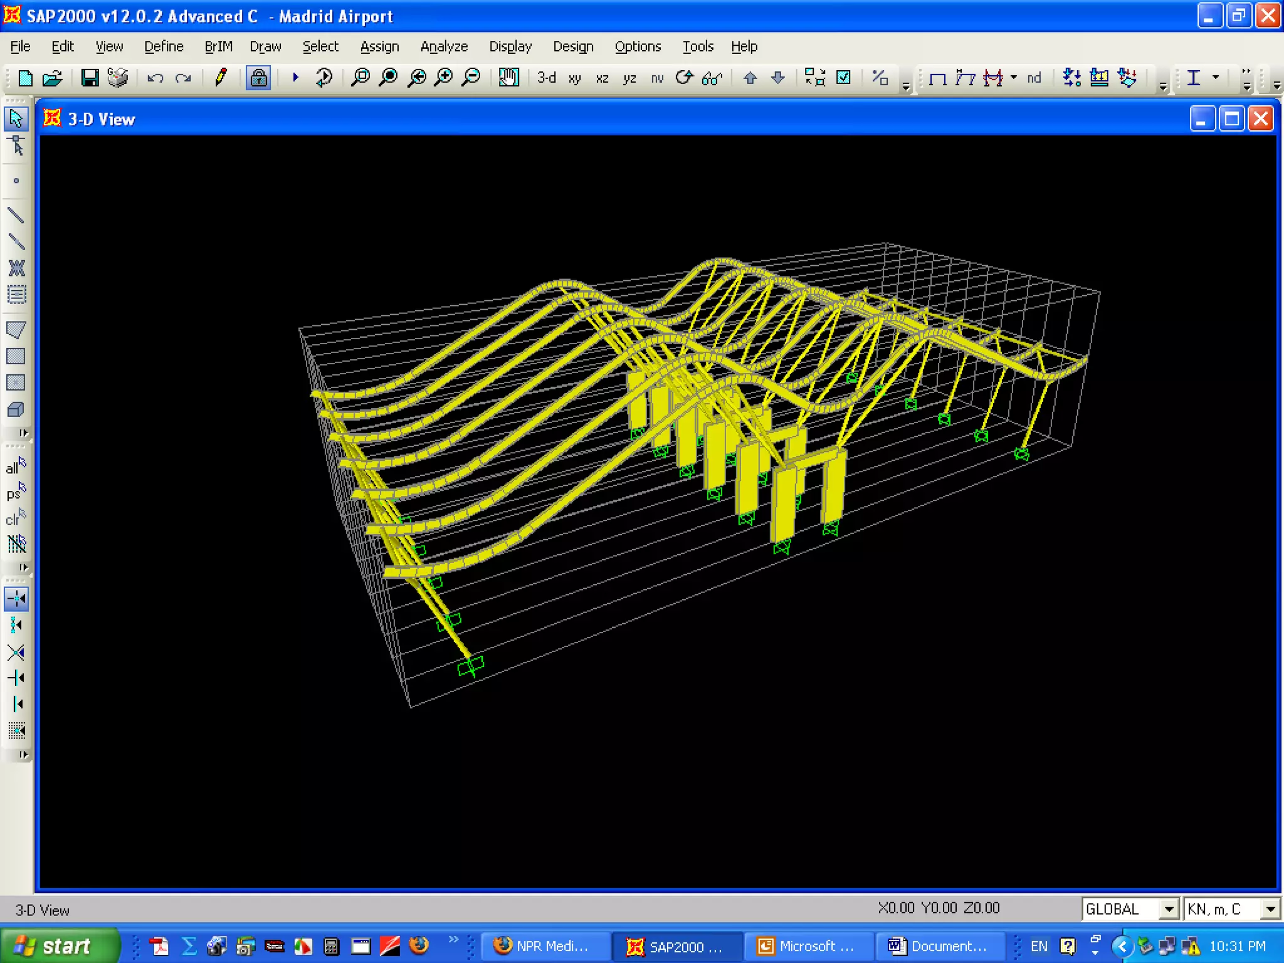Open the GLOBAL coordinate system dropdown
Image resolution: width=1284 pixels, height=963 pixels.
pyautogui.click(x=1169, y=908)
